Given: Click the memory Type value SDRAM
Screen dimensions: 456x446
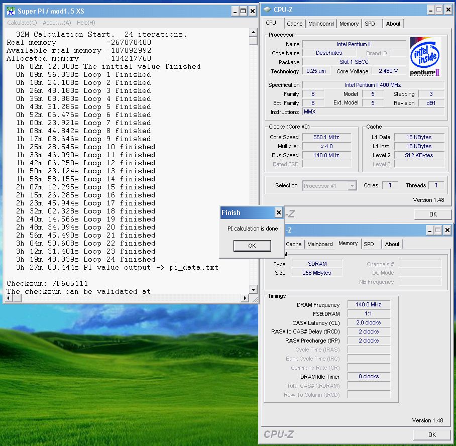Looking at the screenshot, I should (x=317, y=264).
